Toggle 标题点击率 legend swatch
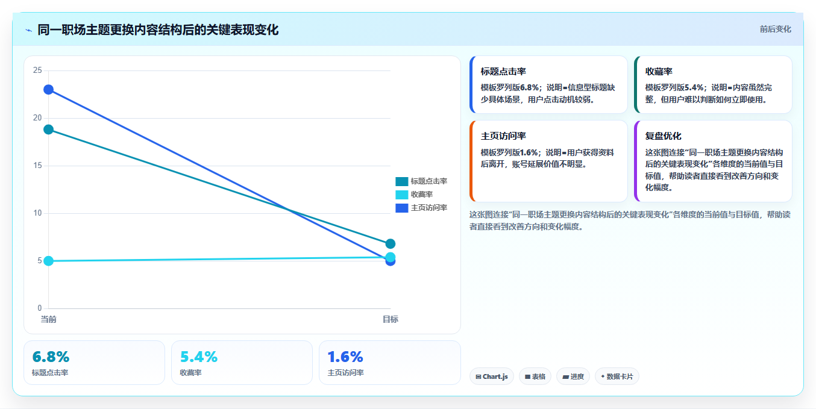Viewport: 816px width, 409px height. click(x=401, y=181)
